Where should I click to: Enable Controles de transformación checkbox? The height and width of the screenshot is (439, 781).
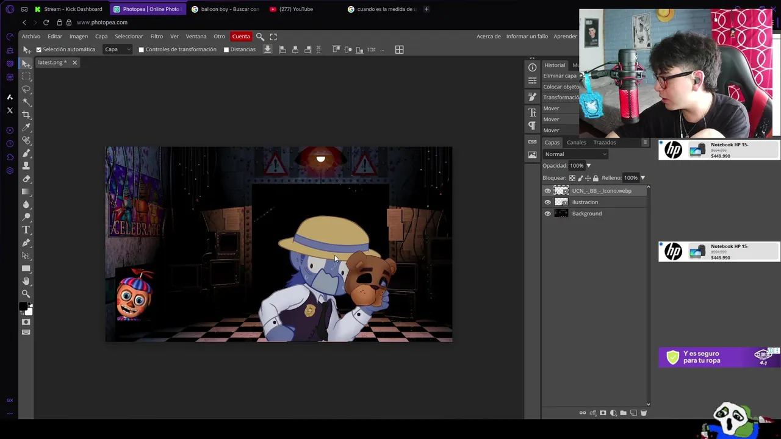click(x=142, y=49)
